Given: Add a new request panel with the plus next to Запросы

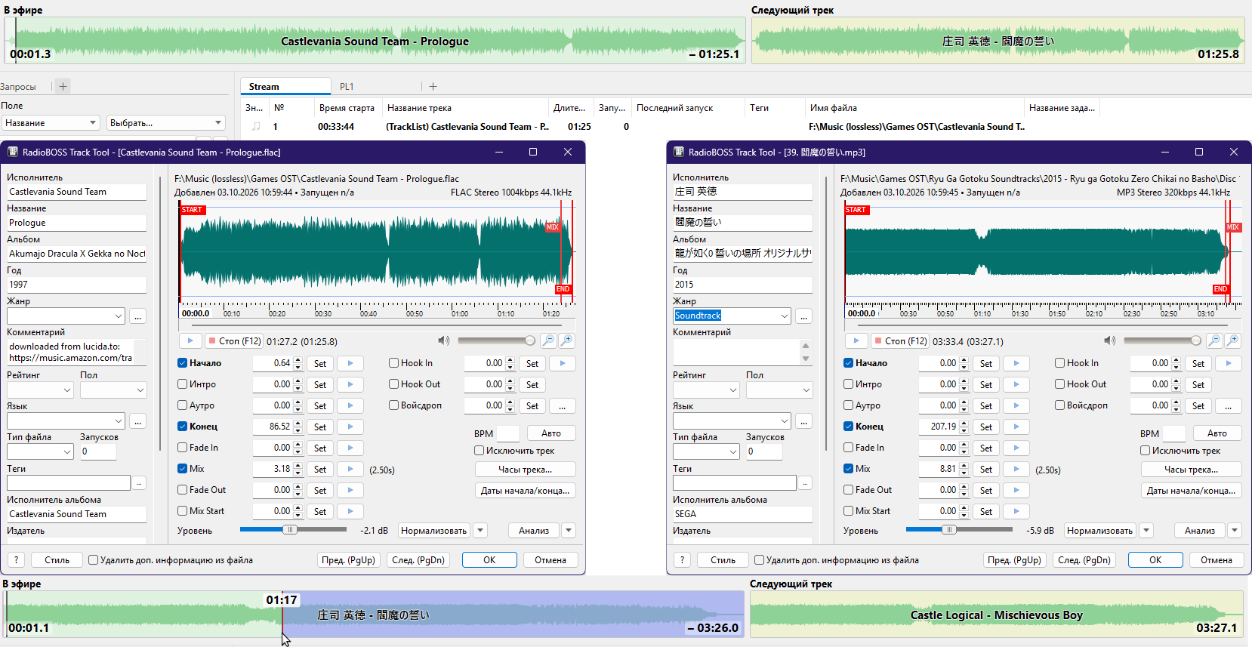Looking at the screenshot, I should coord(63,86).
